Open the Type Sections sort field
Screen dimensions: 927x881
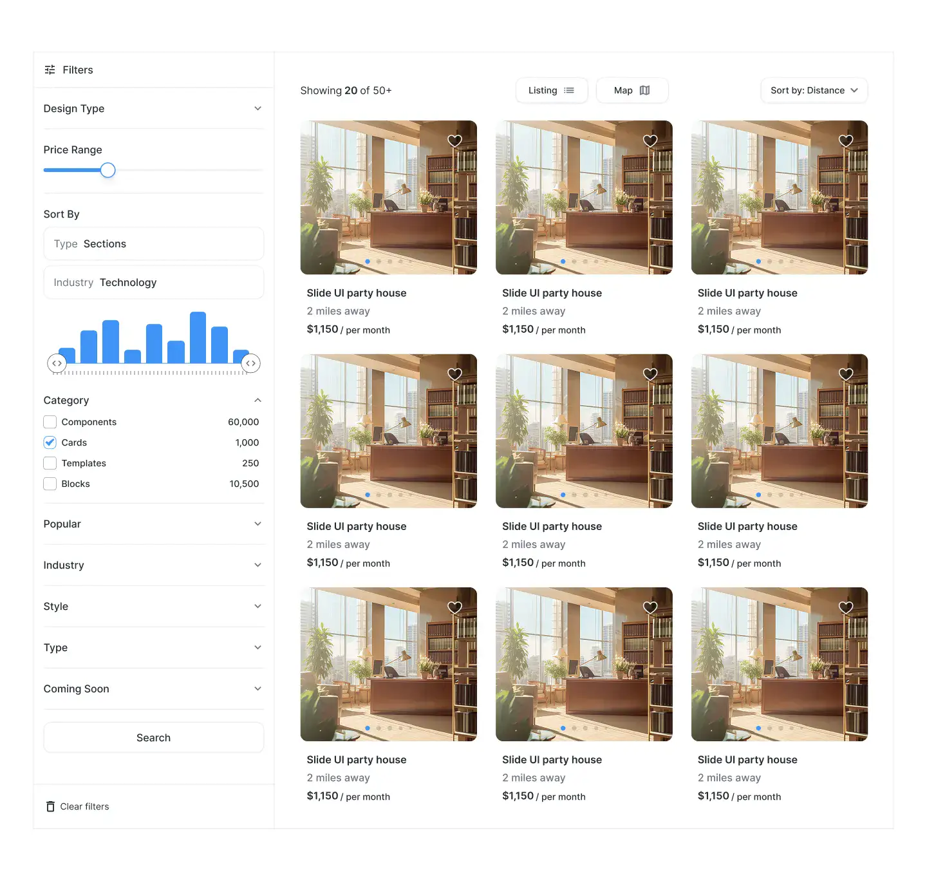(x=153, y=243)
